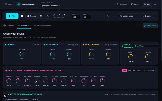Click the CH 10 label on Drums
162x101 pixels.
click(36, 45)
